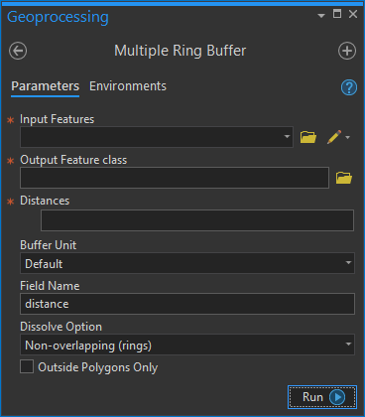This screenshot has height=417, width=365.
Task: Click the add plus circle icon
Action: (x=347, y=51)
